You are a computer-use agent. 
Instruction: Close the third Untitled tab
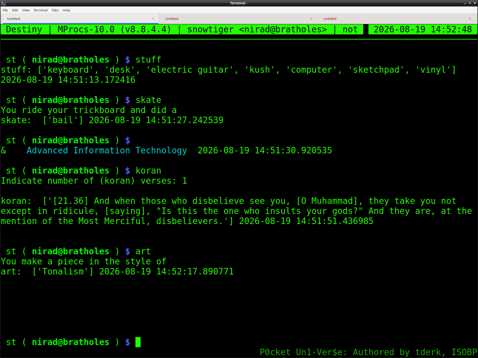(x=469, y=19)
